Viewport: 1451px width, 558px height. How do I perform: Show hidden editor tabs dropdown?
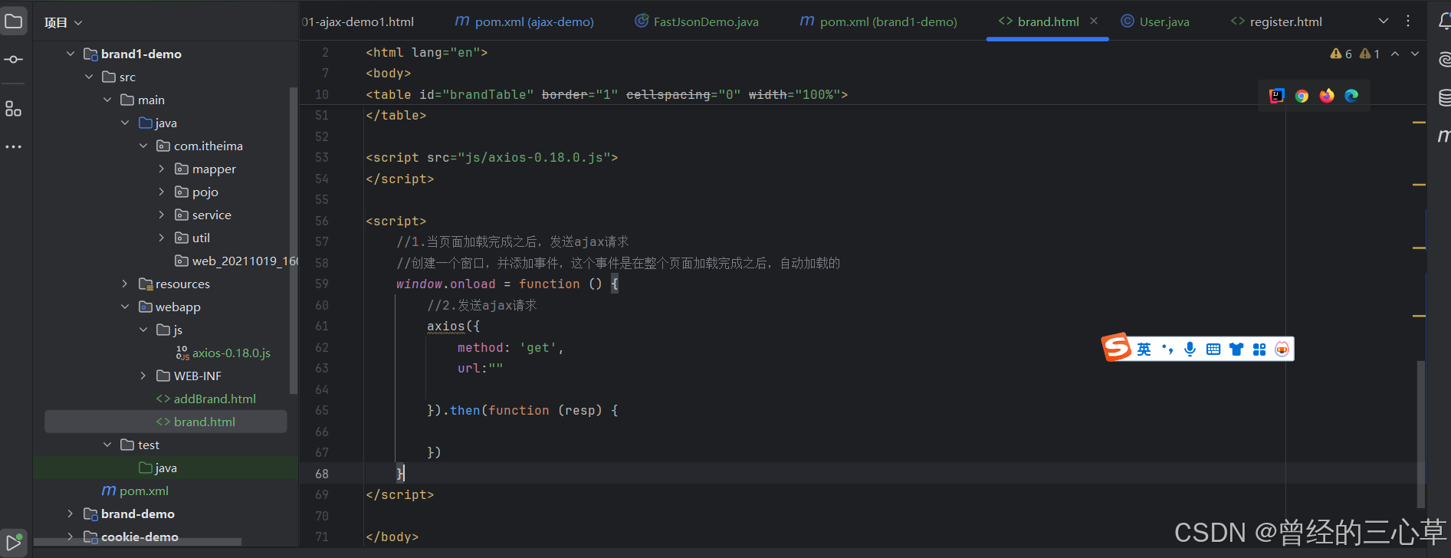coord(1384,21)
